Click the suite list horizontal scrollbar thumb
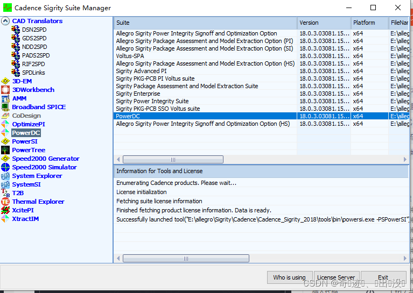The width and height of the screenshot is (413, 293). 173,159
